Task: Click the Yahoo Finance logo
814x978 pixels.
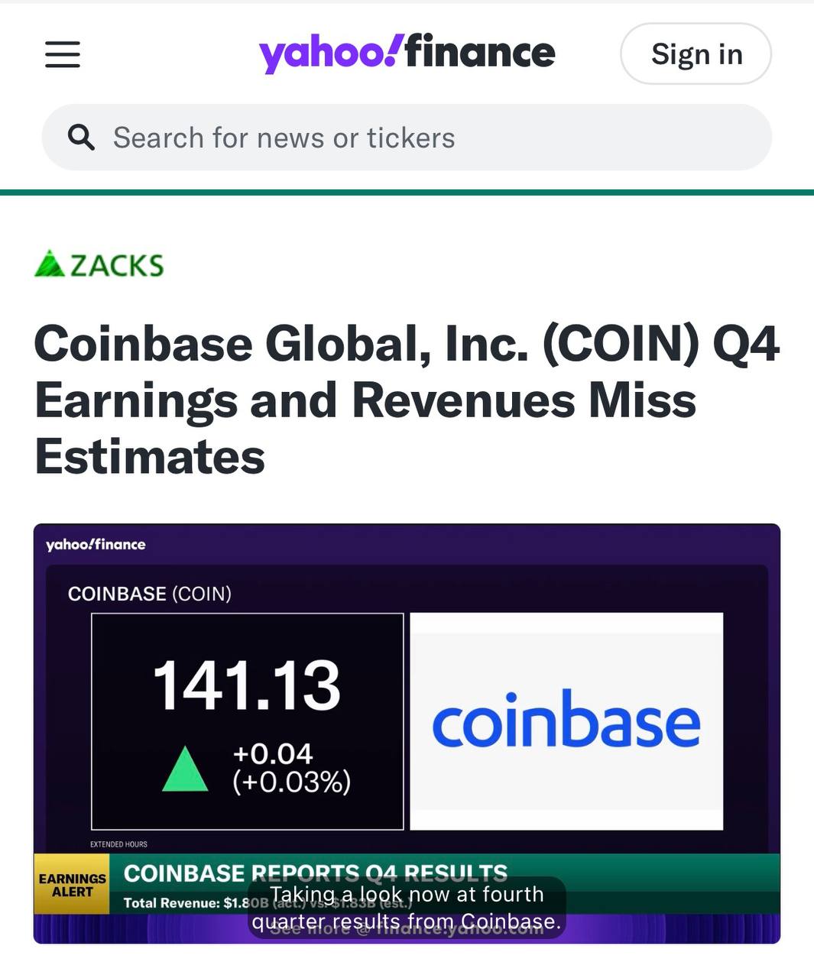Action: [x=407, y=53]
